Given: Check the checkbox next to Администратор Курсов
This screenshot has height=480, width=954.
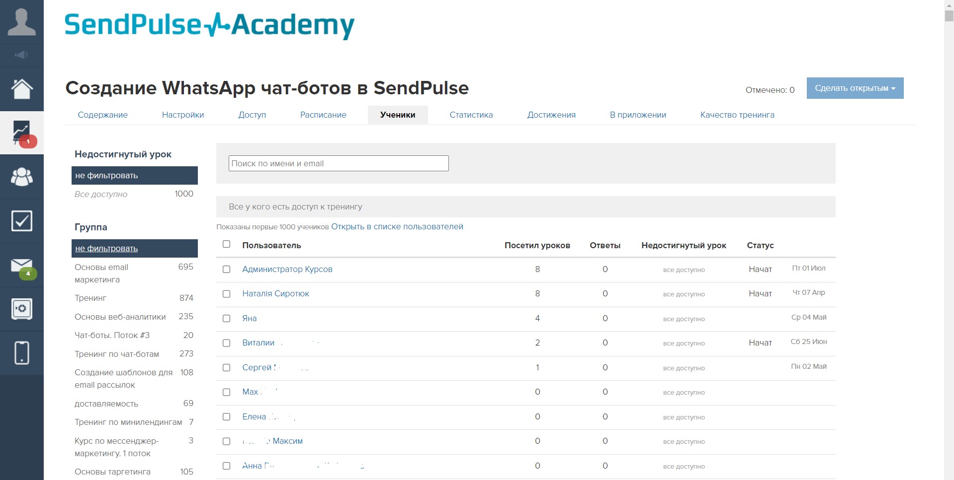Looking at the screenshot, I should click(226, 270).
